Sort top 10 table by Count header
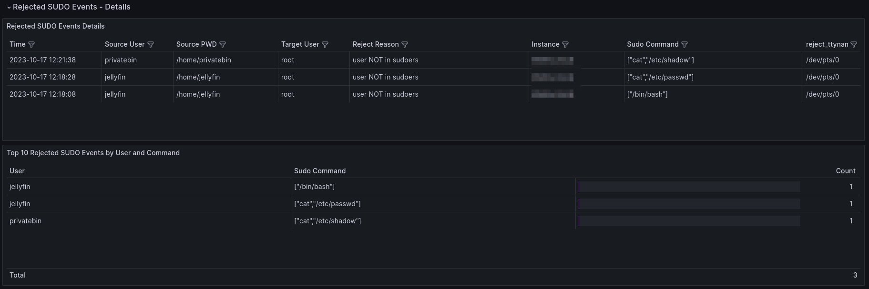 [x=845, y=171]
